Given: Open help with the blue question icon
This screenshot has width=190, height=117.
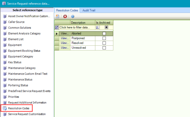Looking at the screenshot, I should (x=73, y=16).
